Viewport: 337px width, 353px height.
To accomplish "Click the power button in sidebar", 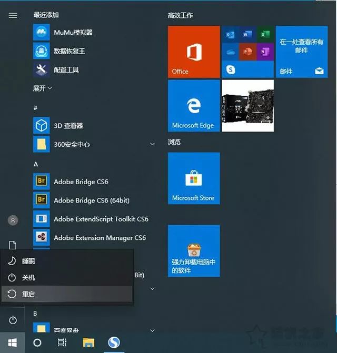I will 13,320.
